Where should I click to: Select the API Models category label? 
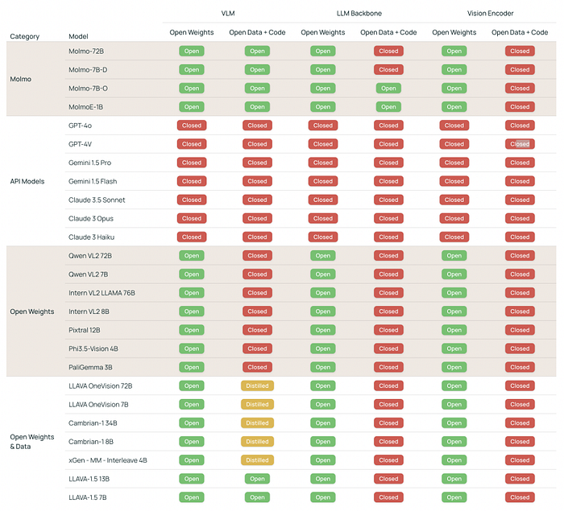click(x=27, y=182)
